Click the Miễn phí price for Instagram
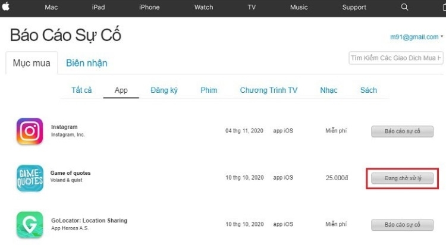Image resolution: width=446 pixels, height=245 pixels. [336, 131]
